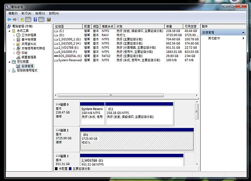Select the 系統工具 tools icon in tree

(14, 31)
